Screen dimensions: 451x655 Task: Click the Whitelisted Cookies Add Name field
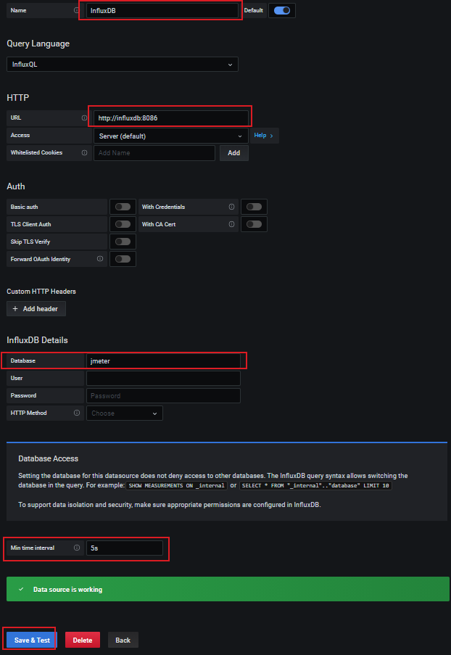(x=154, y=153)
